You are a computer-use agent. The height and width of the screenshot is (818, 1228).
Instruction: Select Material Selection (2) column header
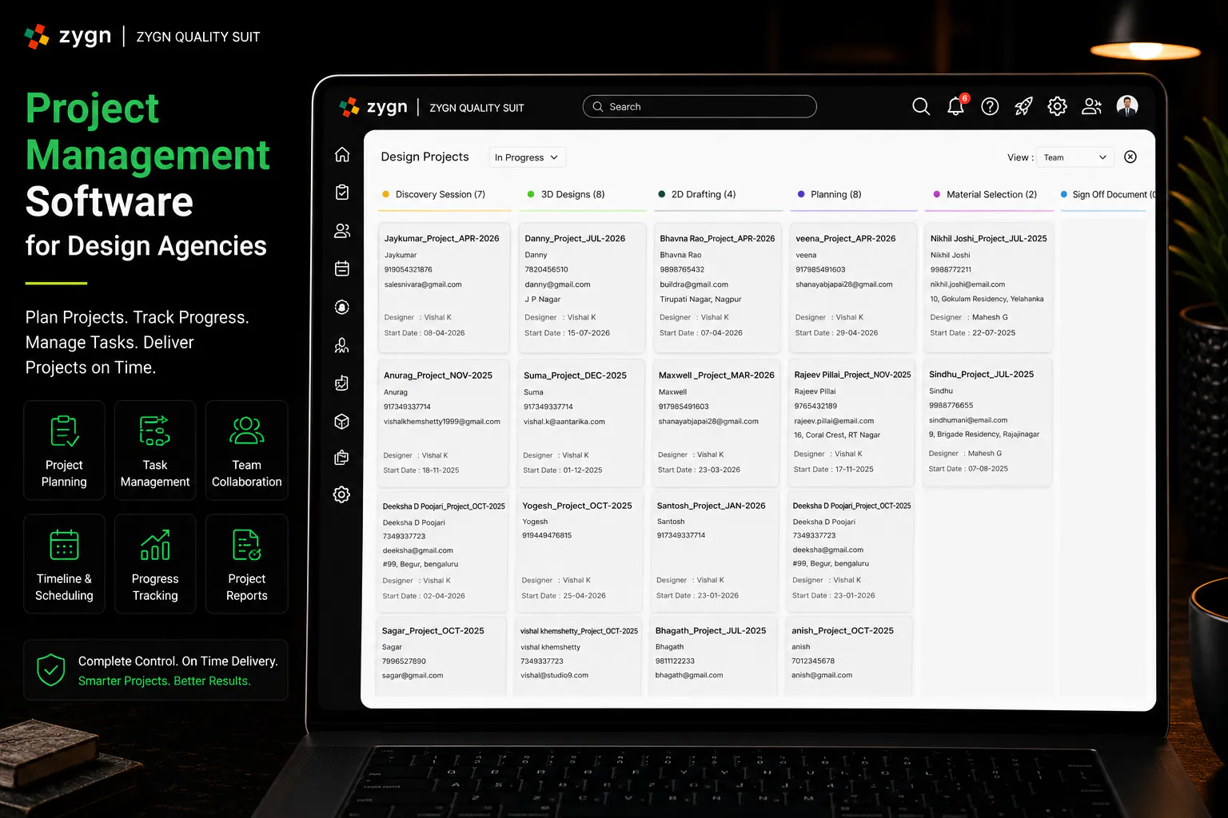coord(991,194)
